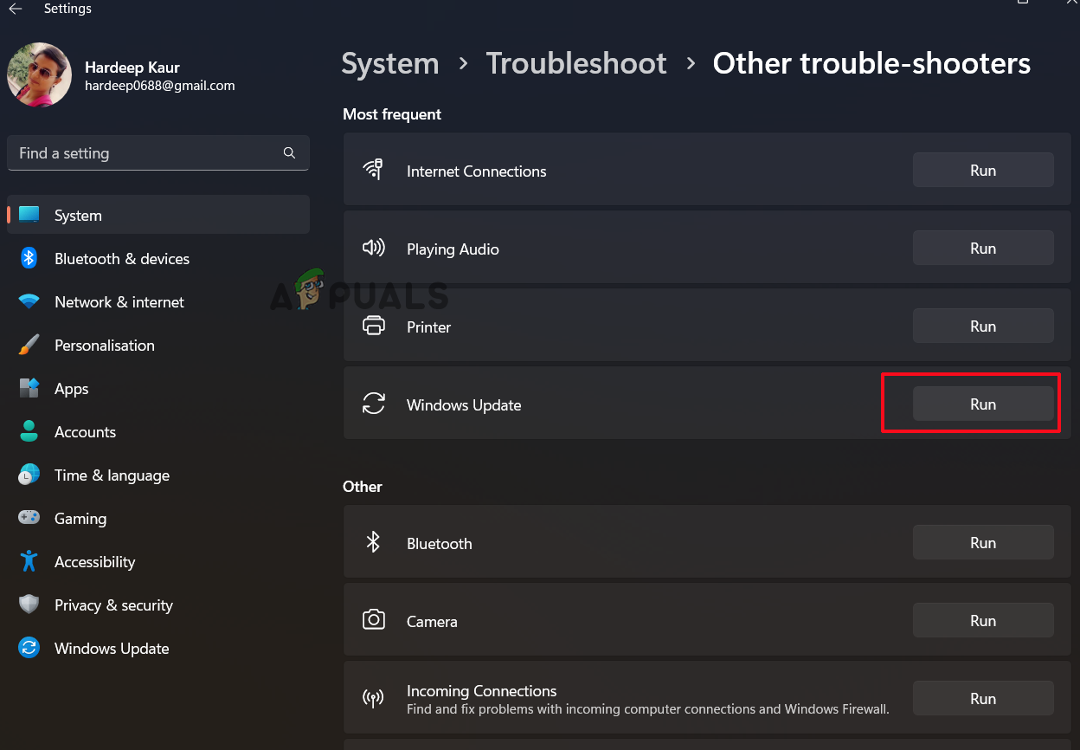The width and height of the screenshot is (1080, 750).
Task: Select the Accessibility figure icon
Action: coord(29,561)
